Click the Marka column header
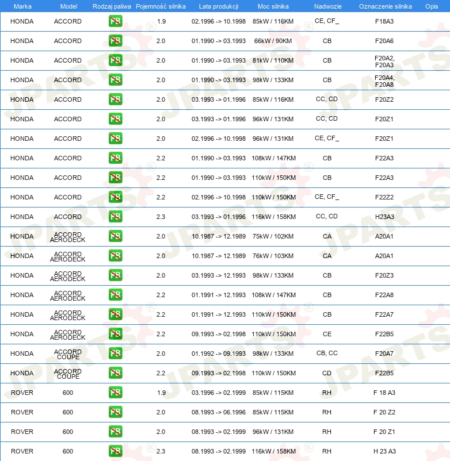450x461 pixels. (x=22, y=6)
